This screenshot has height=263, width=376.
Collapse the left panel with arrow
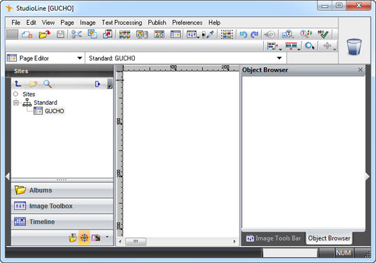coord(7,176)
